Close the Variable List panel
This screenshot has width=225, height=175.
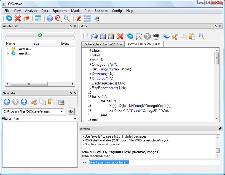point(75,26)
